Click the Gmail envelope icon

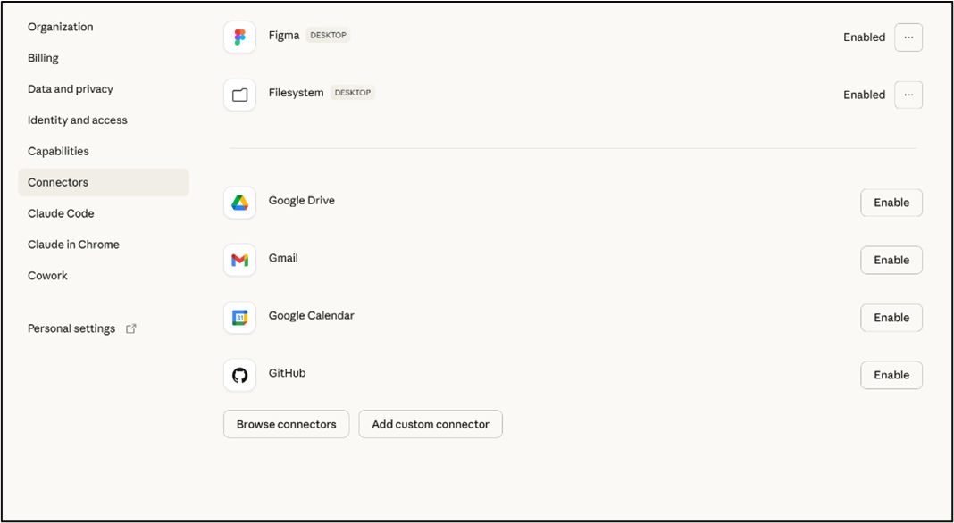239,260
